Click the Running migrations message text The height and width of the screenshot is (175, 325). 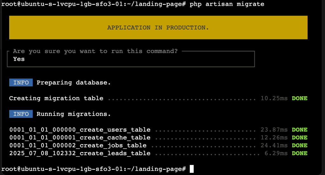point(74,114)
